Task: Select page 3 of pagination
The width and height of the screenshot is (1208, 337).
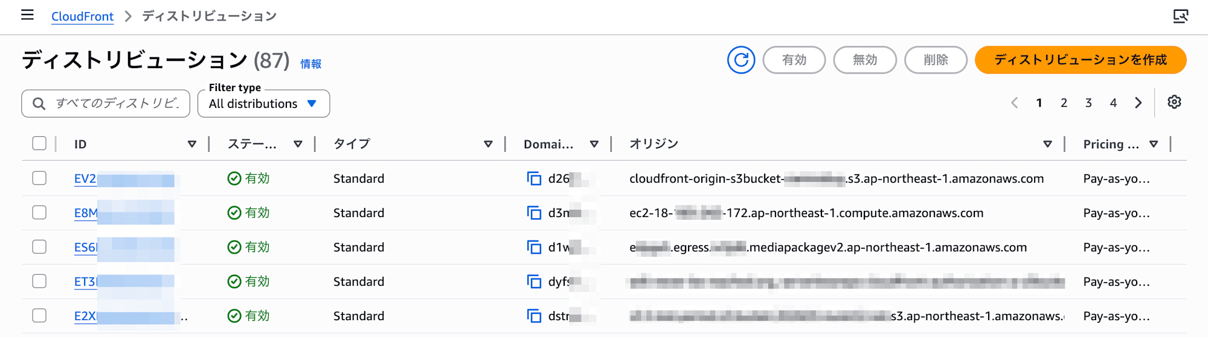Action: click(x=1088, y=103)
